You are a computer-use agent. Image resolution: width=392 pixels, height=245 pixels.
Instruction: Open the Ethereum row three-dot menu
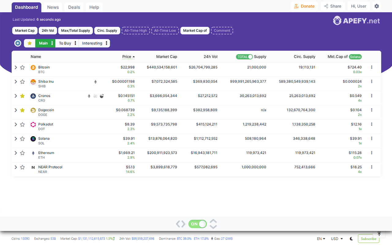372,153
